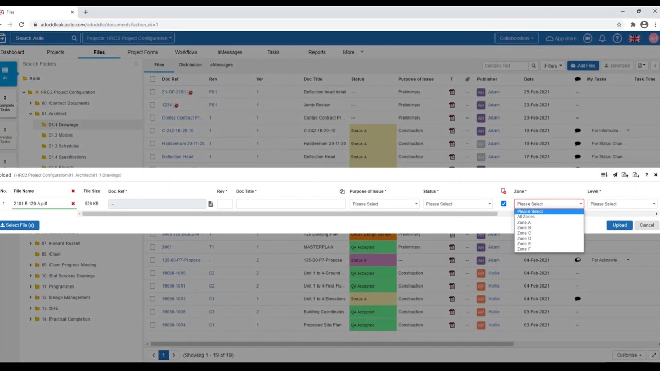Remove all files using header red X
This screenshot has width=660, height=371.
pos(73,191)
